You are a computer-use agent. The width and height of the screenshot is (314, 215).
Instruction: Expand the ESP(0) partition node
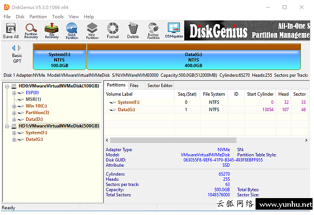(14, 93)
